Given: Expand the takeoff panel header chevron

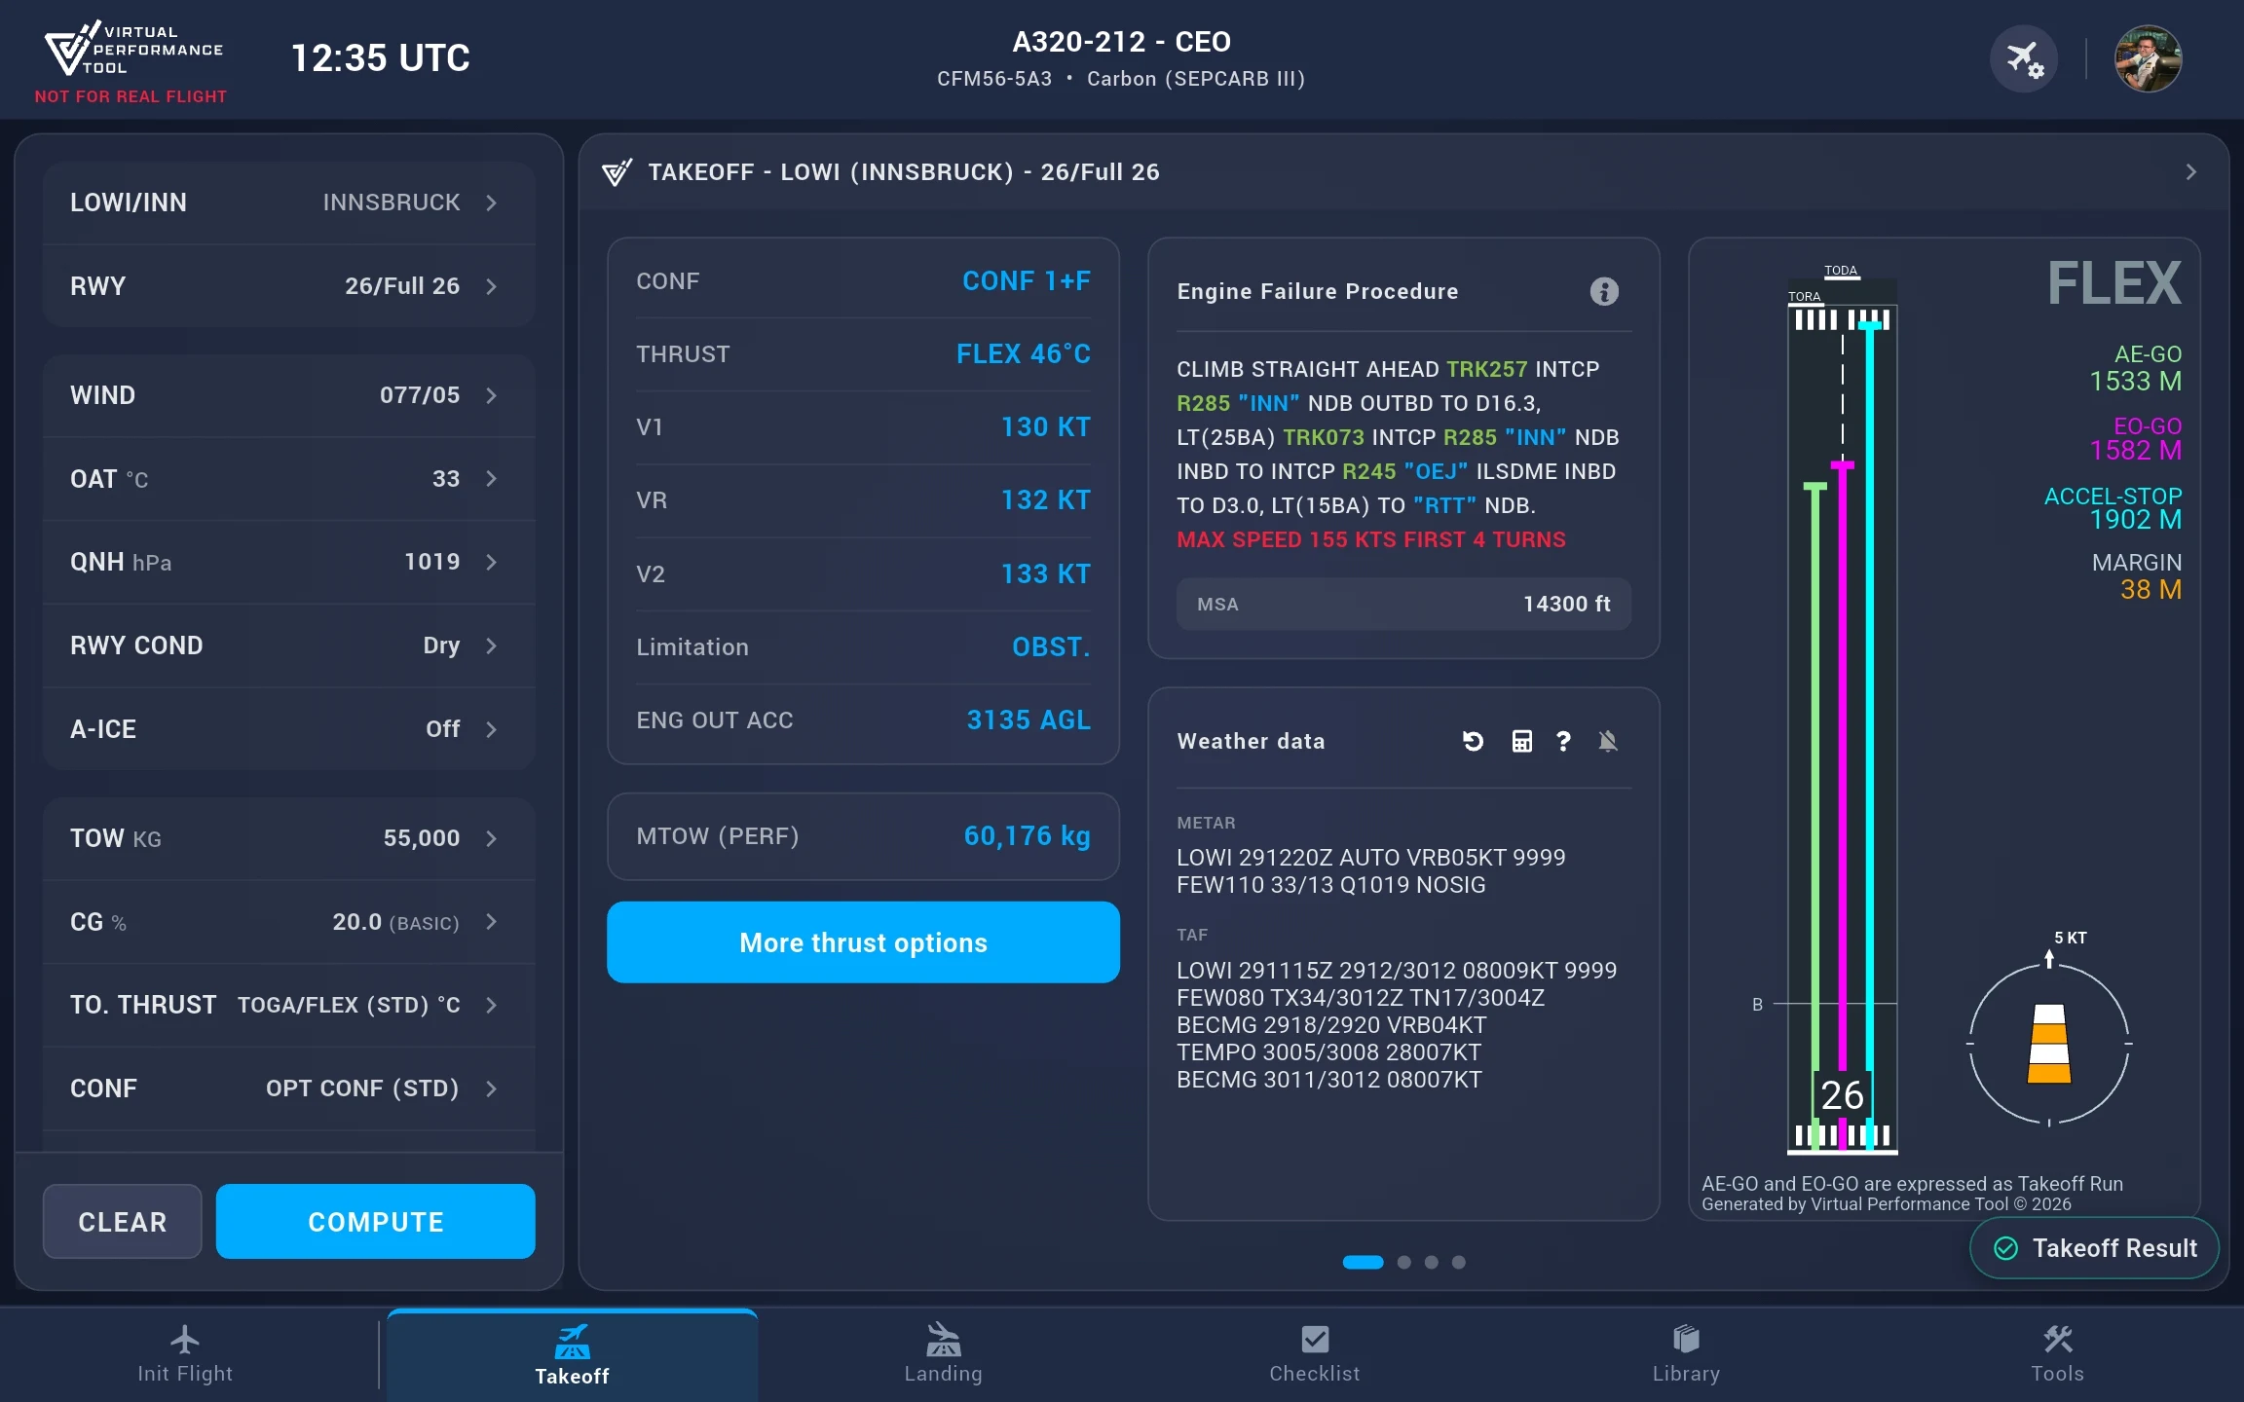Looking at the screenshot, I should (x=2190, y=172).
